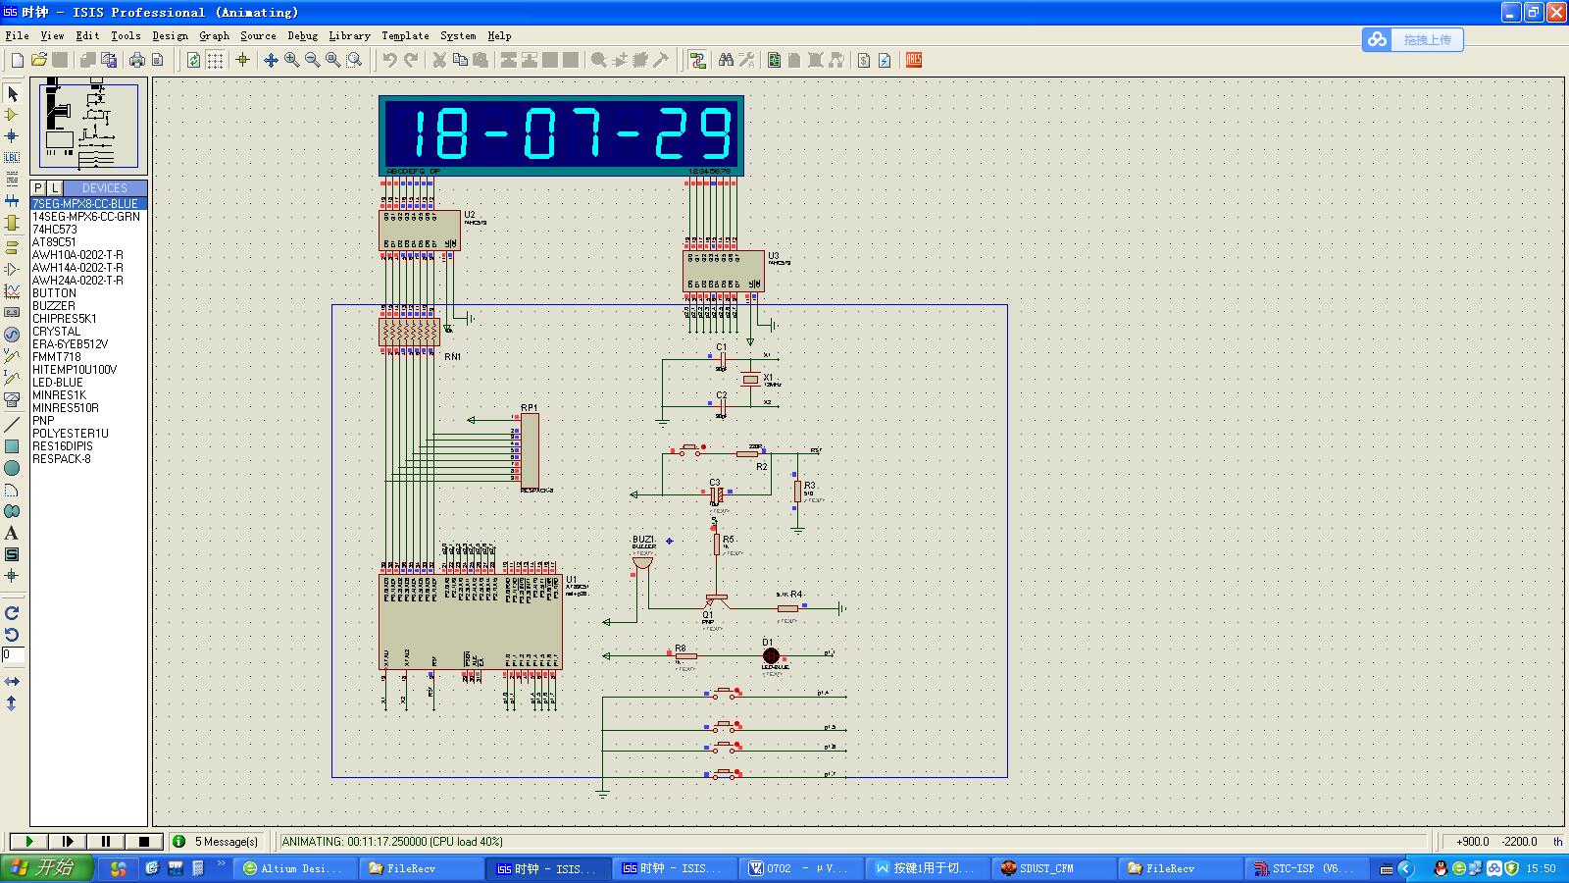The width and height of the screenshot is (1569, 883).
Task: Click the Search and Tag binoculars icon
Action: pos(726,60)
